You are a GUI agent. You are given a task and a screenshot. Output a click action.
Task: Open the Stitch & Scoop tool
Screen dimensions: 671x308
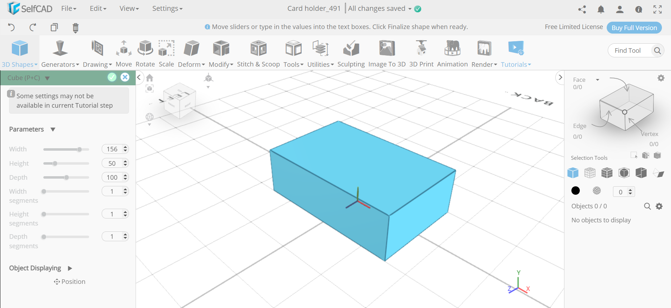point(259,54)
